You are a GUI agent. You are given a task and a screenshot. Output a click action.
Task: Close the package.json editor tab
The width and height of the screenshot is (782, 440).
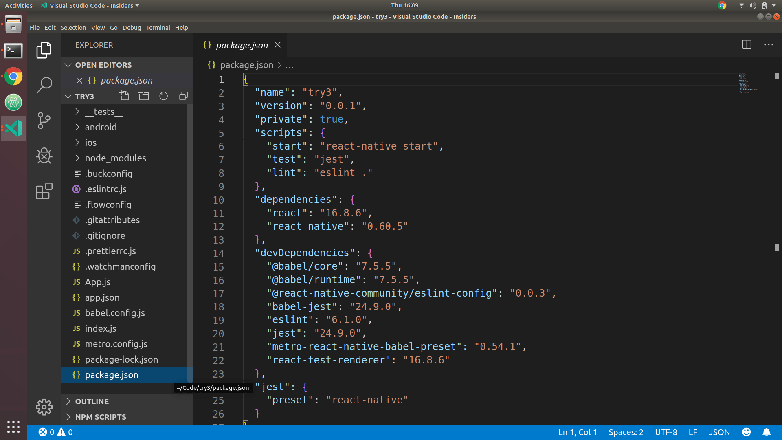click(x=278, y=45)
